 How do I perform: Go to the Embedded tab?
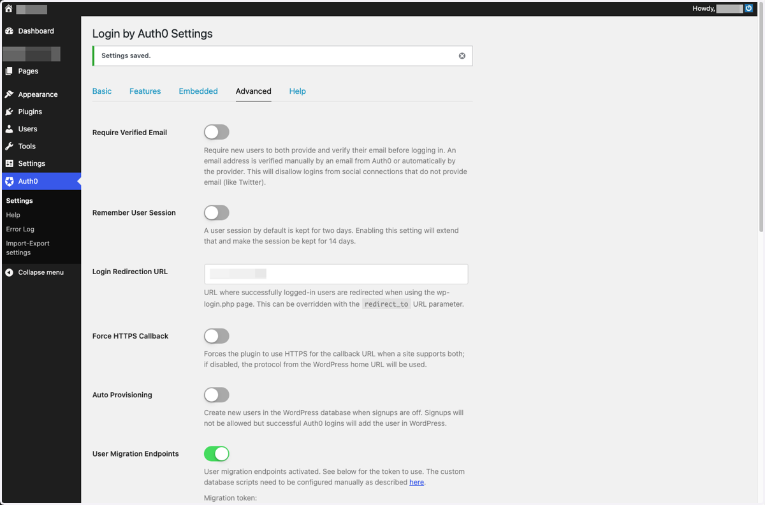[x=198, y=91]
